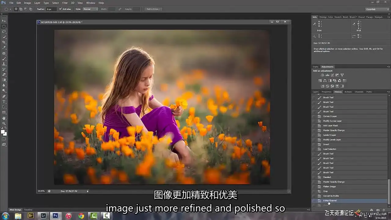
Task: Select the Crop tool
Action: pos(4,42)
